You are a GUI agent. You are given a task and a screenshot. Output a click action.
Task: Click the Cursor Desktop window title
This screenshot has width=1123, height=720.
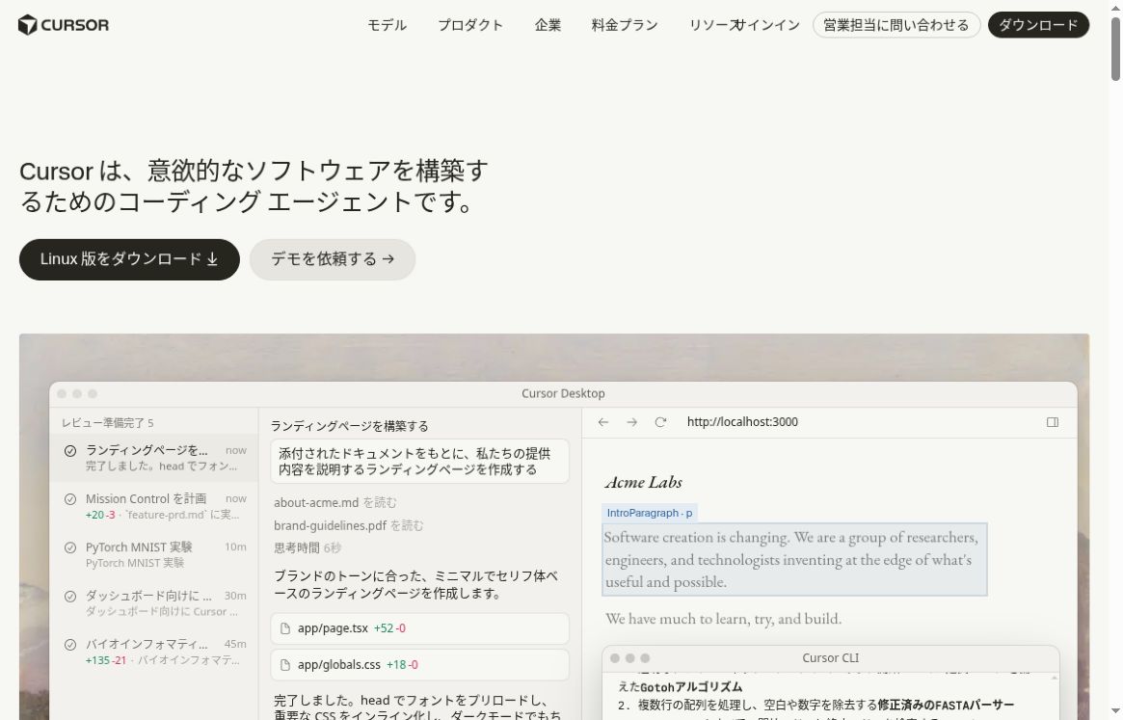[563, 393]
